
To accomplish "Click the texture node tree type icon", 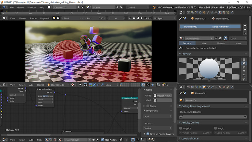I will tap(55, 139).
